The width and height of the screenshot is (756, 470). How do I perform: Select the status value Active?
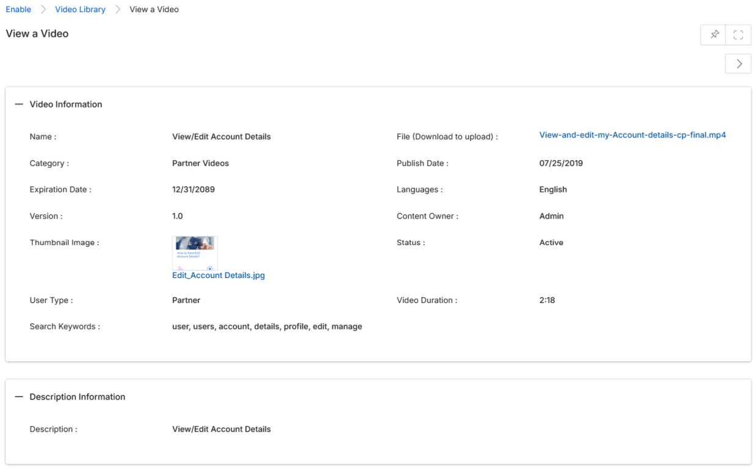pos(551,243)
